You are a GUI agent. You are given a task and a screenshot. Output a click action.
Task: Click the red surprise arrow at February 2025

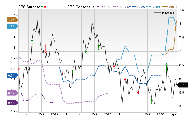point(114,66)
